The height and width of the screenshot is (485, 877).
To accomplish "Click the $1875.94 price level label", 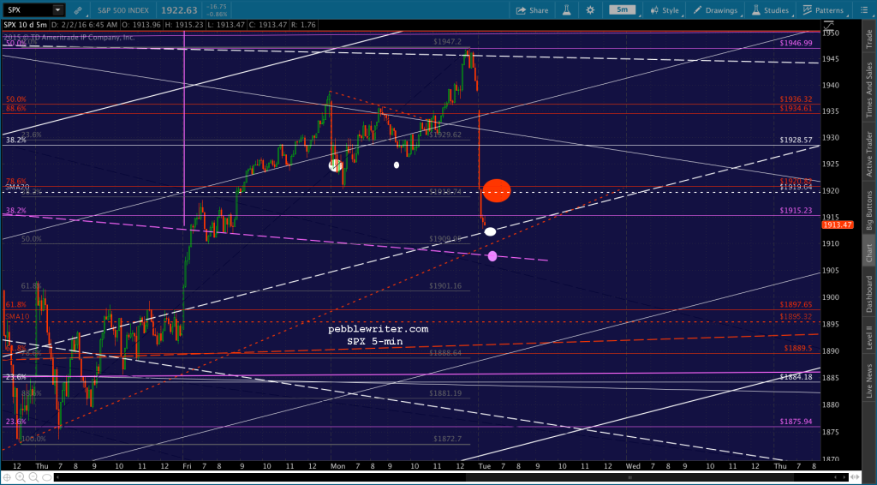I will click(796, 422).
